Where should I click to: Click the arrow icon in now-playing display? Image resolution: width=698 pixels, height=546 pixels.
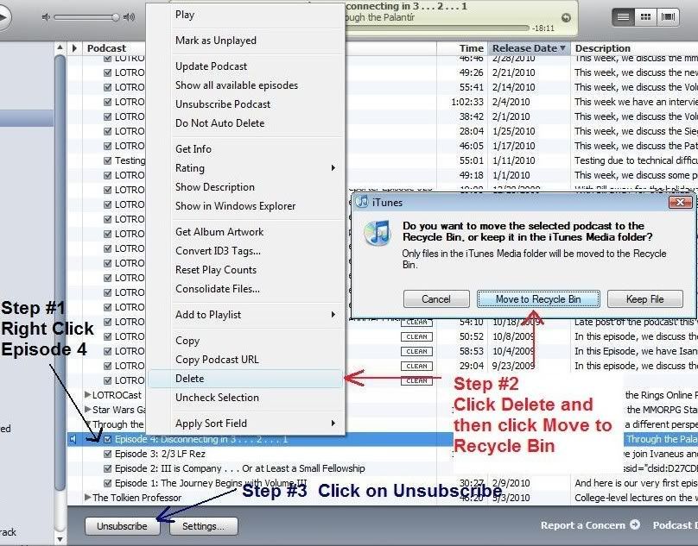[x=566, y=17]
